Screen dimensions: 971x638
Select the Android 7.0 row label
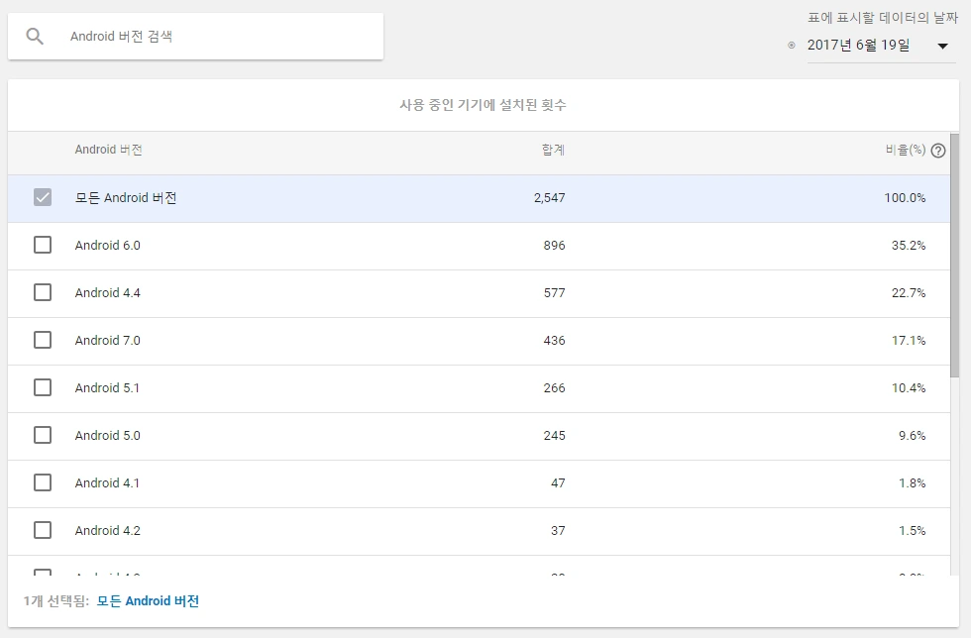(x=108, y=341)
